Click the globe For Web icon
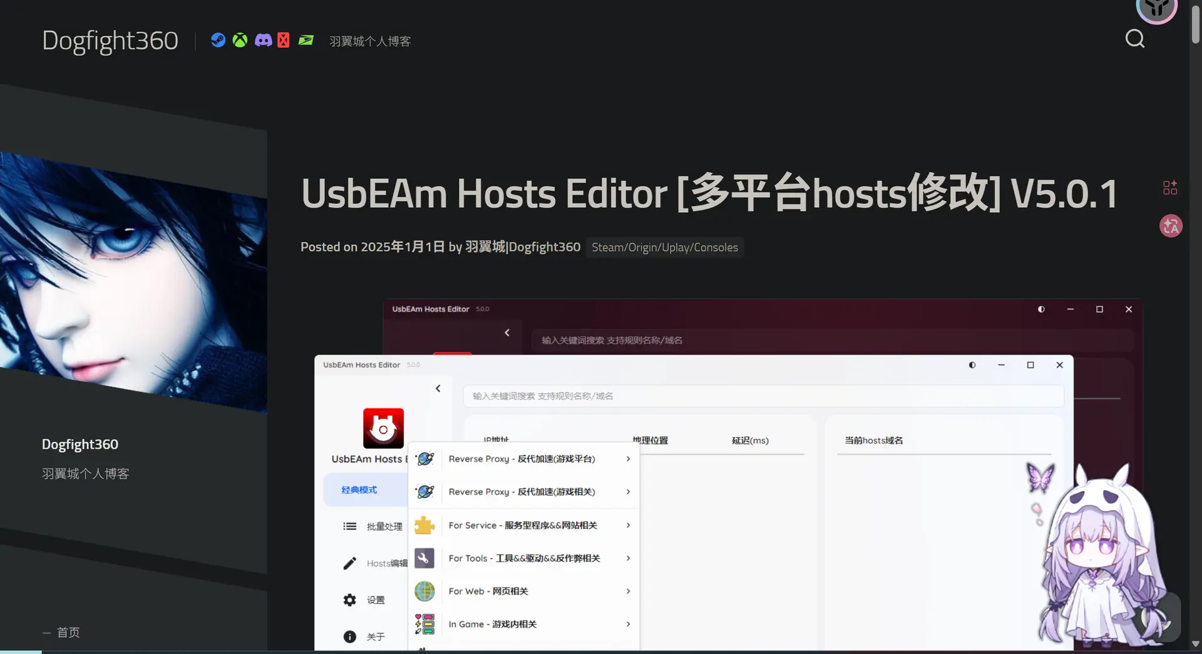The image size is (1202, 654). [424, 591]
